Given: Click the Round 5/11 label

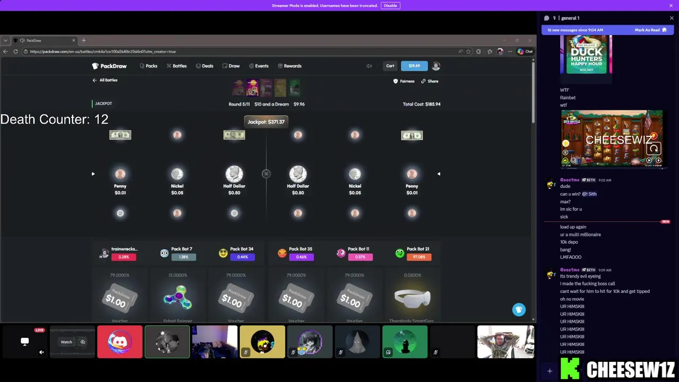Looking at the screenshot, I should tap(239, 104).
